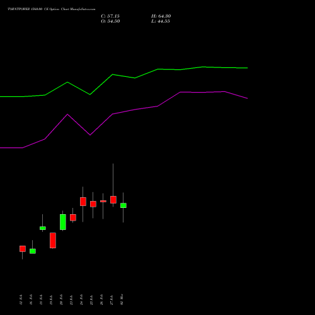Click the thin red candle above 26 Feb
This screenshot has height=315, width=315.
(x=103, y=201)
